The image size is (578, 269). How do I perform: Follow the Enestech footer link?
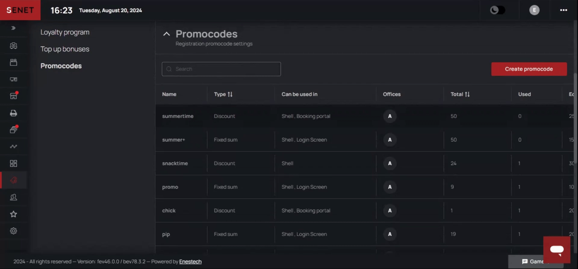[190, 261]
